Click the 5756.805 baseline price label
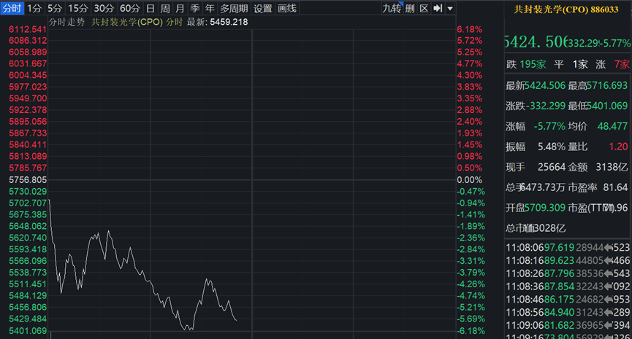This screenshot has width=632, height=339. [x=28, y=180]
